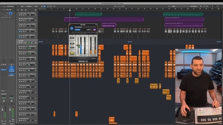Viewport: 223px width, 125px height.
Task: Click the highlighted blue toolbar icon beside View
Action: click(x=44, y=6)
